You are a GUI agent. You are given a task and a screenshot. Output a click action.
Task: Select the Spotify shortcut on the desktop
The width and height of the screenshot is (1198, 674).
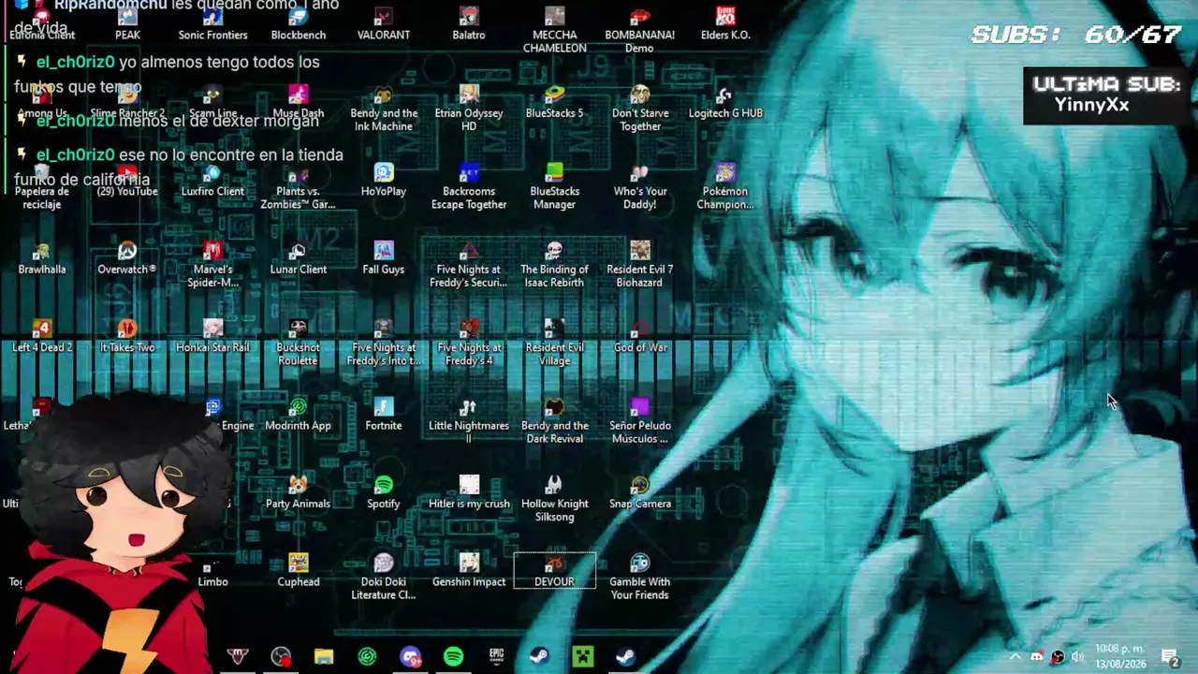[384, 493]
